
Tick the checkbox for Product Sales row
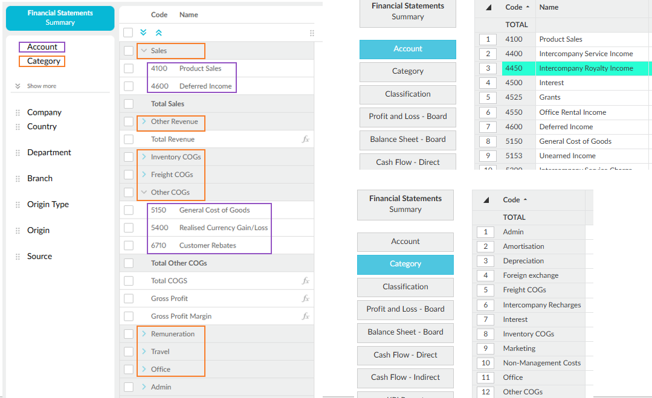point(129,69)
